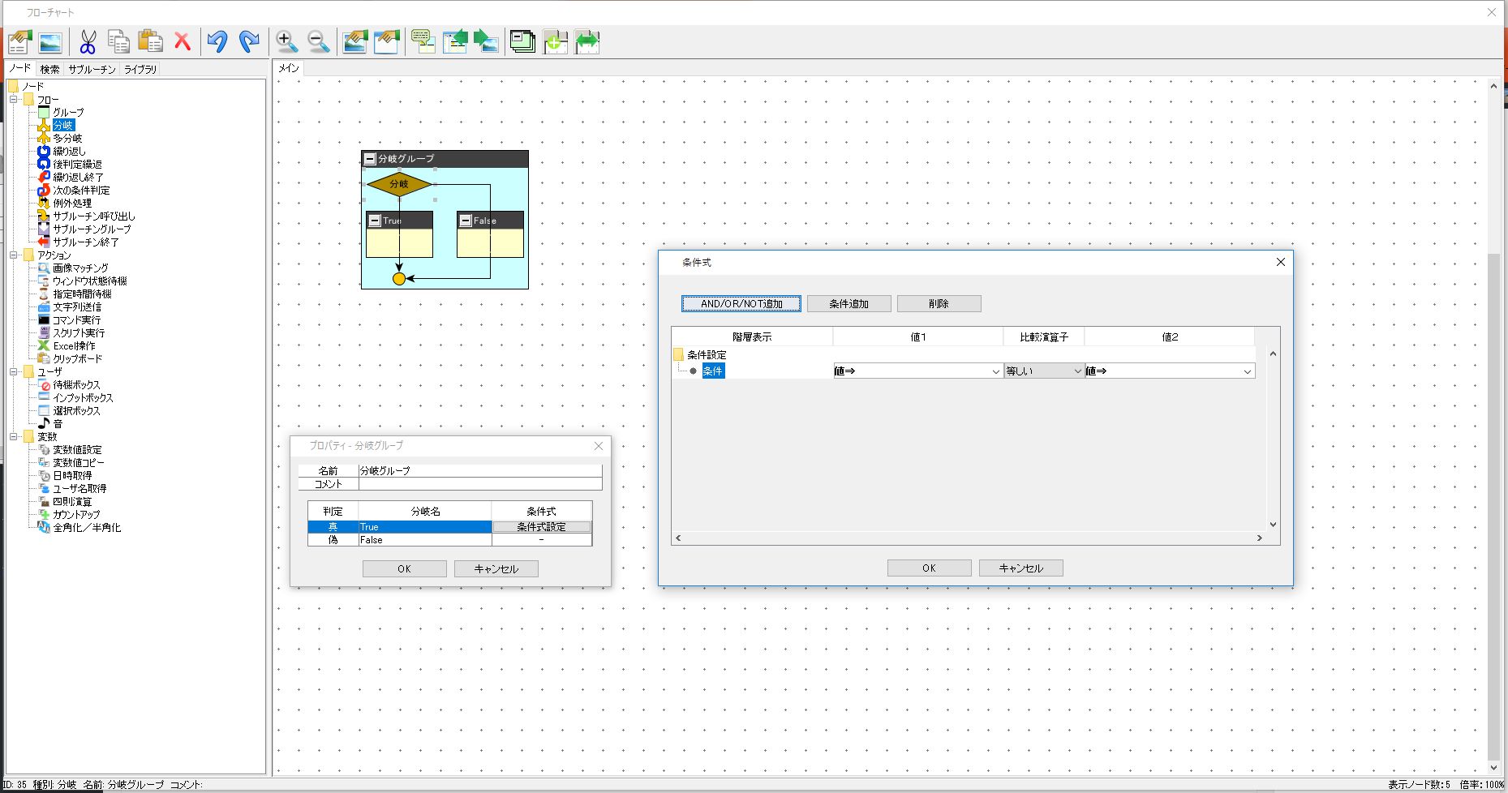Select the 日時取得 node

coord(72,476)
